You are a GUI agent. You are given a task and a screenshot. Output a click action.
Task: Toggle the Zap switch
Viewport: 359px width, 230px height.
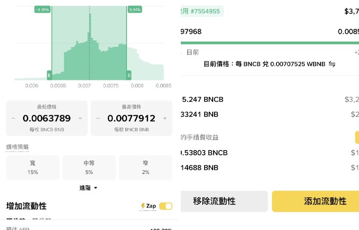[166, 206]
